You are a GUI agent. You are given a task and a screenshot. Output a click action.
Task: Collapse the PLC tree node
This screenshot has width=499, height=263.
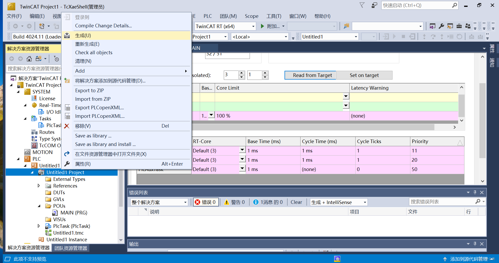click(18, 159)
